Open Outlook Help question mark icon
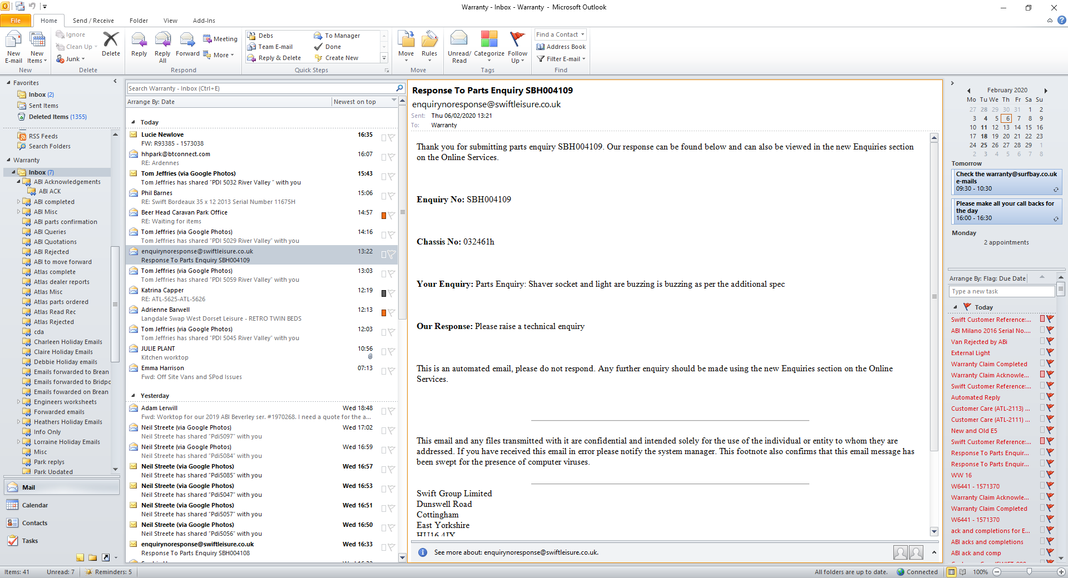This screenshot has height=578, width=1068. (1062, 21)
